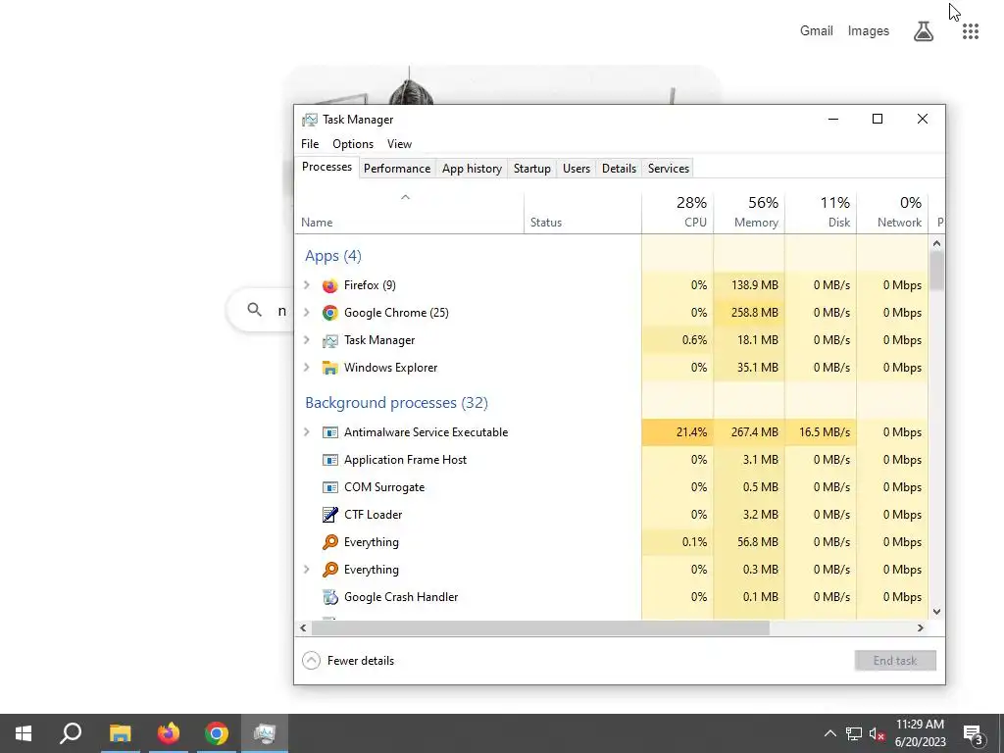The height and width of the screenshot is (753, 1004).
Task: Switch to the Startup tab
Action: (x=532, y=169)
